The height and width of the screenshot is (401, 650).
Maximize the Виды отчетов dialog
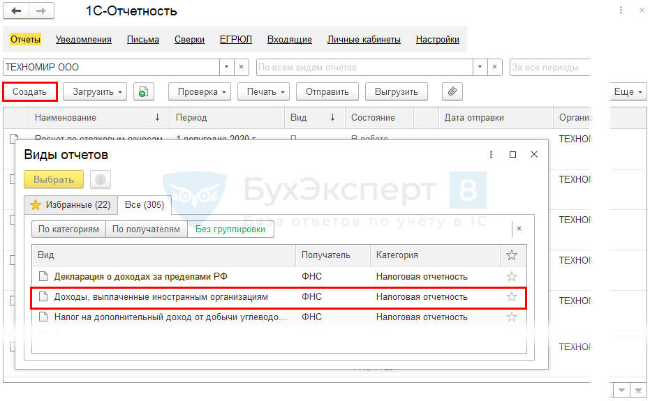(x=512, y=155)
